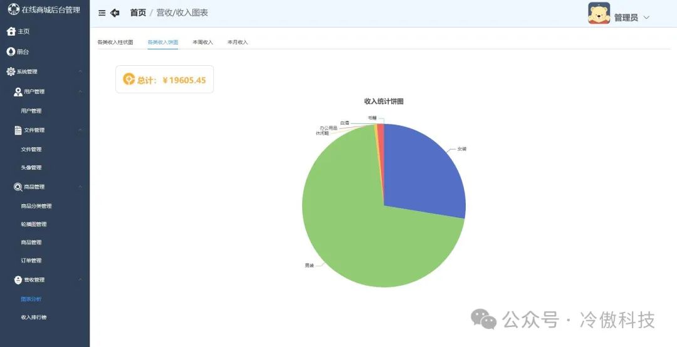Collapse the 系统管理 menu chevron

pos(80,71)
